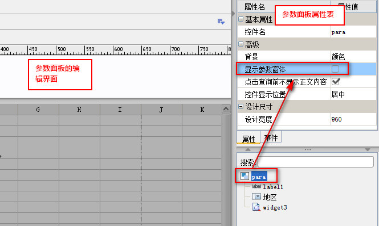Select column header H in the grid

point(79,110)
